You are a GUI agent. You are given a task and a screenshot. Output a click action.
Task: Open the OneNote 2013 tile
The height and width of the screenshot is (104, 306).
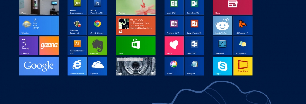coord(174,25)
